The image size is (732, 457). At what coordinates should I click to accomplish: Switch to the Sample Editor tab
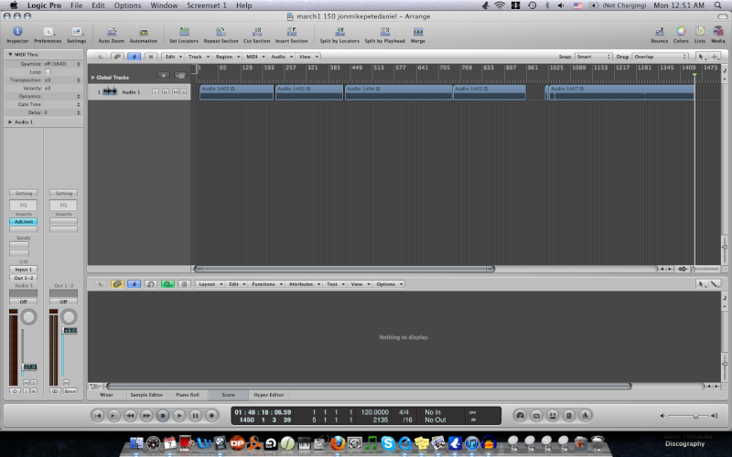[146, 395]
